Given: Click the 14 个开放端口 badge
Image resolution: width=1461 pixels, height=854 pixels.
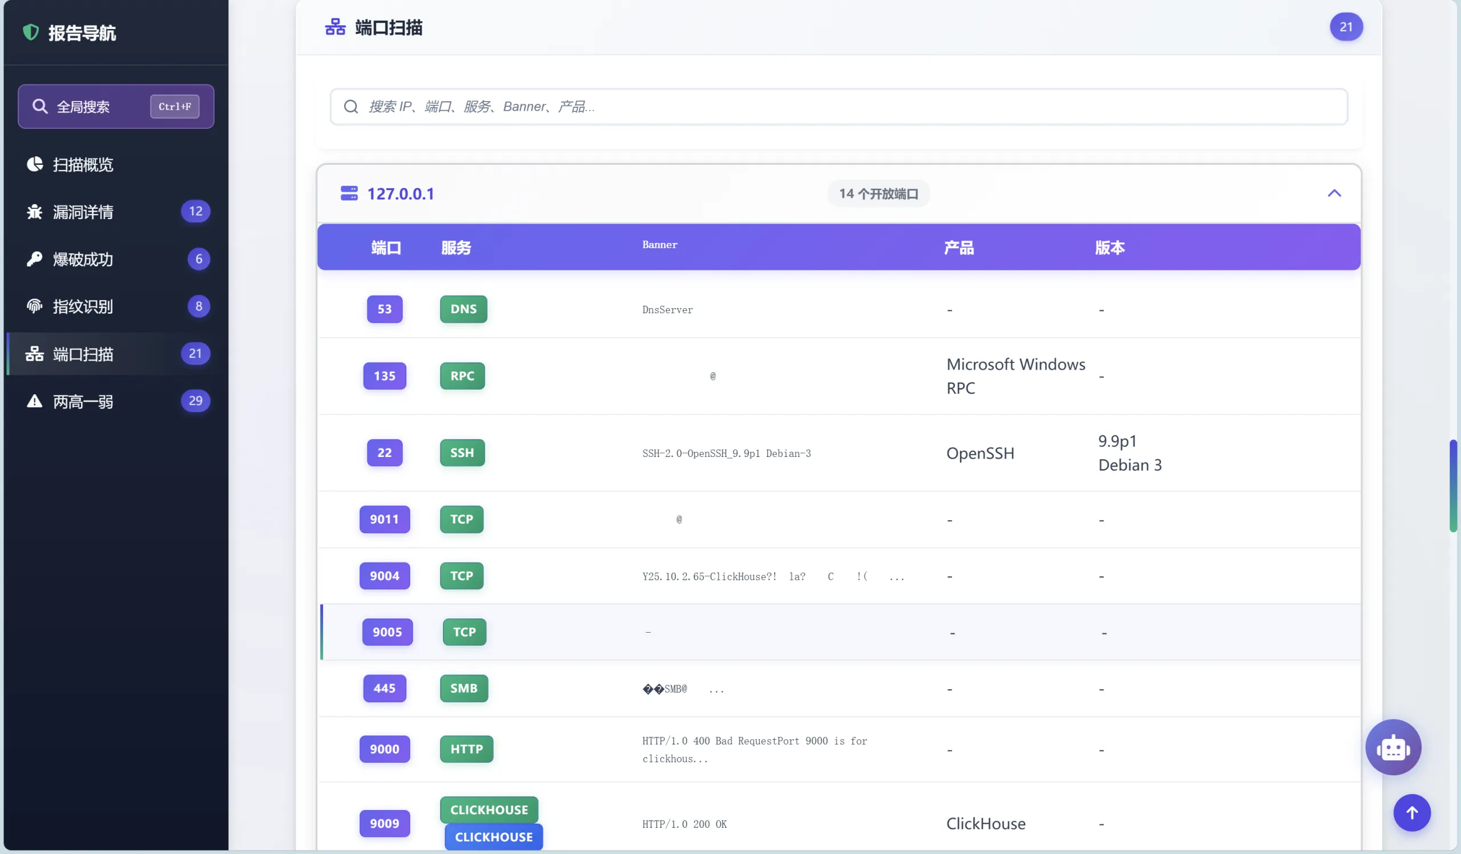Looking at the screenshot, I should 878,193.
